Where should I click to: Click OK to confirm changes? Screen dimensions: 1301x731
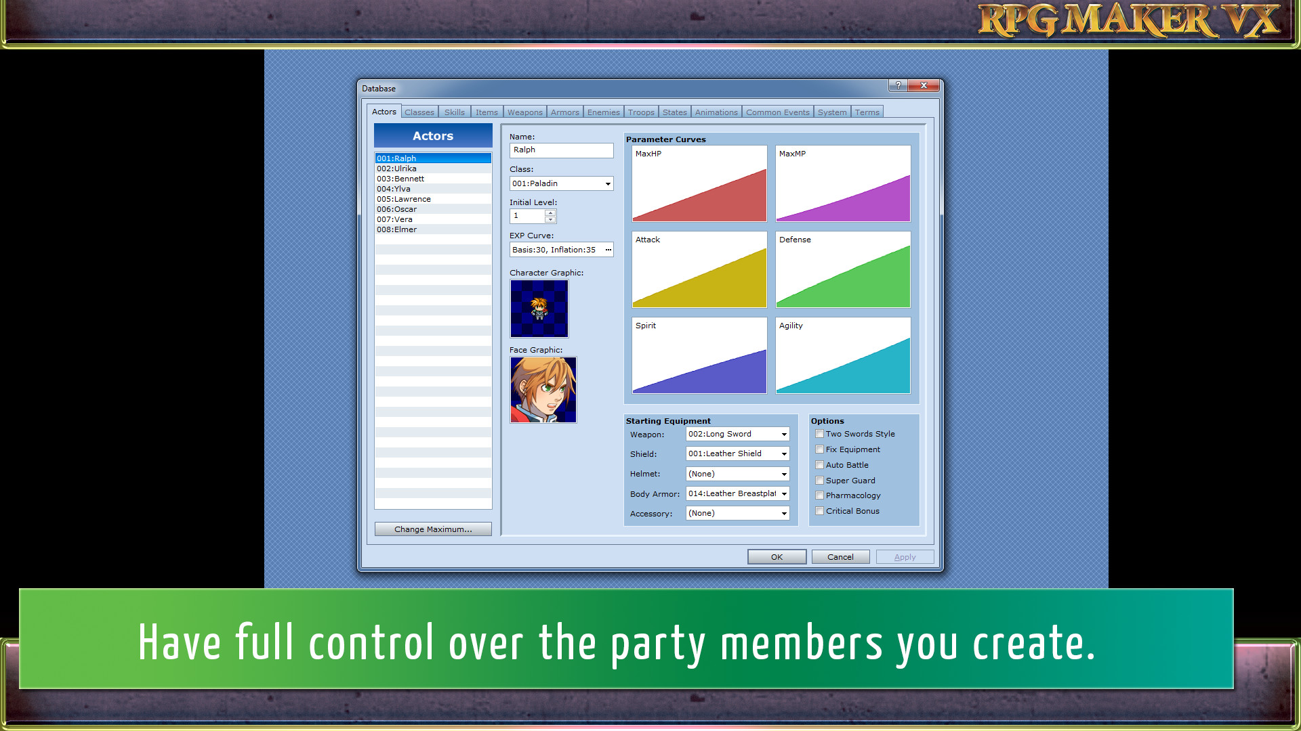click(776, 556)
